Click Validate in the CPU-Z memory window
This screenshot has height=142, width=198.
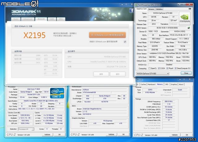click(x=174, y=135)
